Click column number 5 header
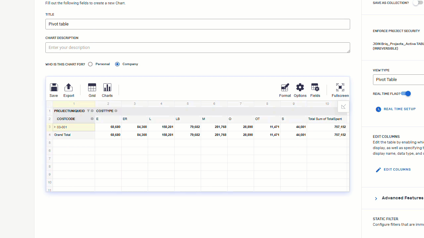The width and height of the screenshot is (424, 238). click(x=188, y=104)
